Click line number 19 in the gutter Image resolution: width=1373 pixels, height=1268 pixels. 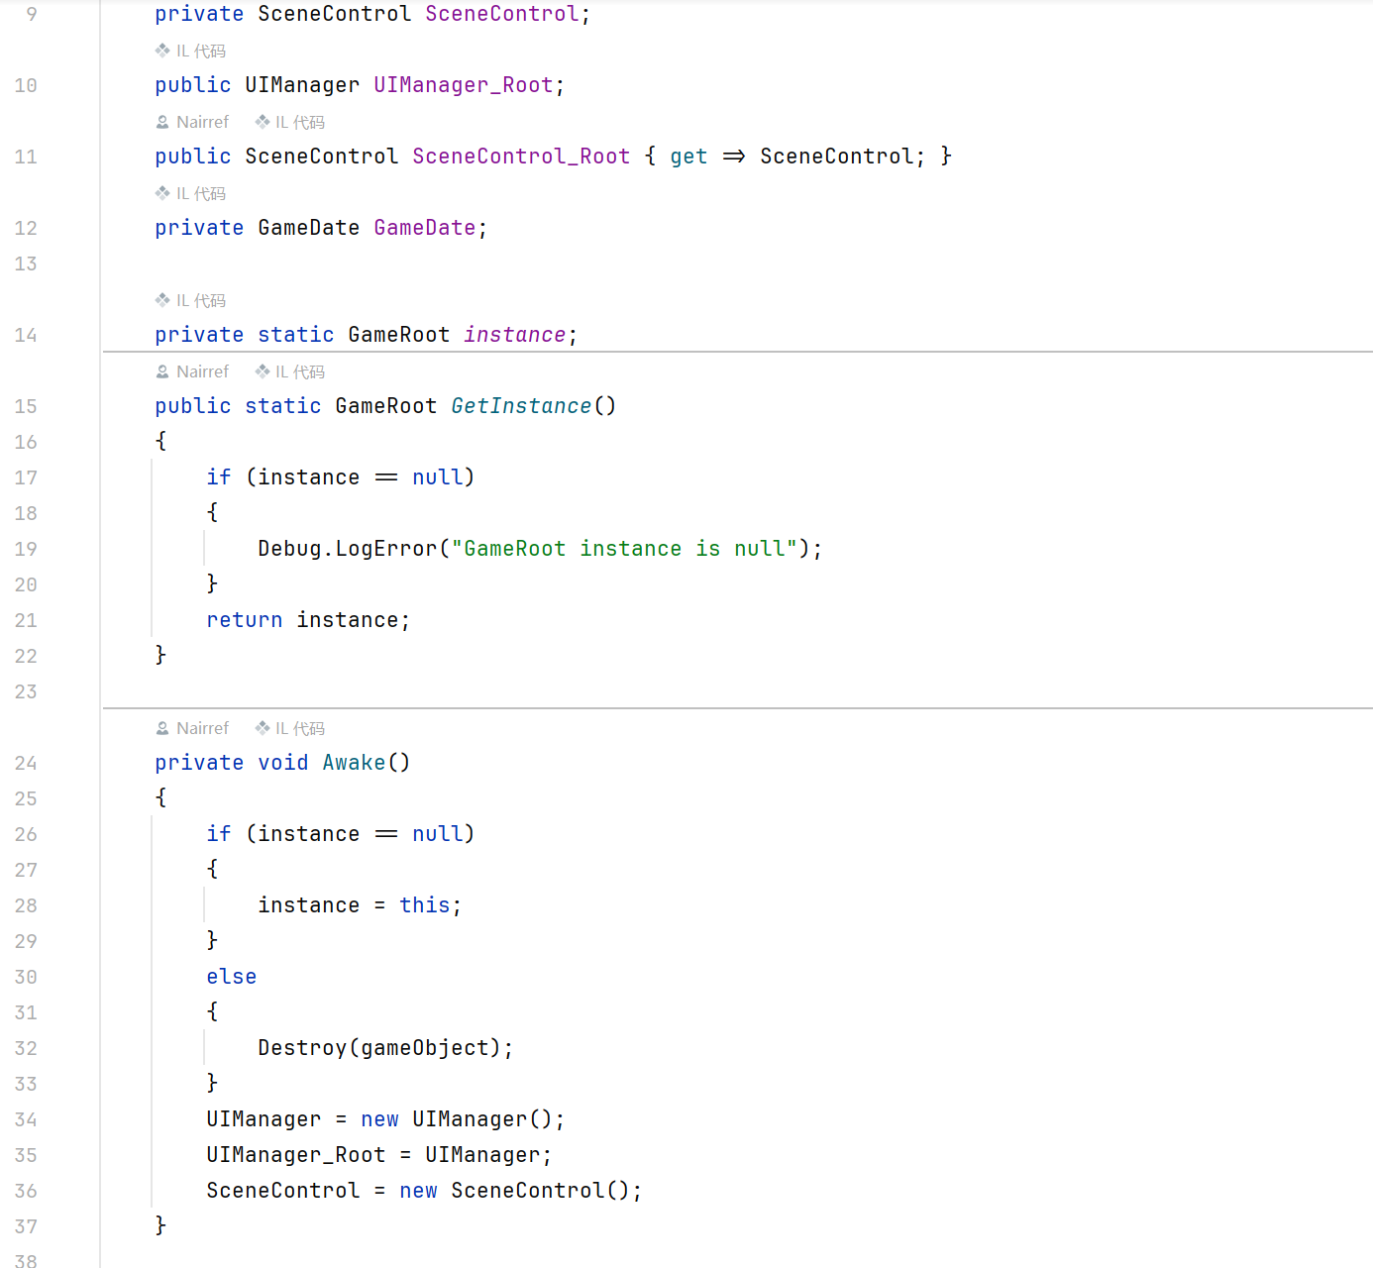coord(26,549)
